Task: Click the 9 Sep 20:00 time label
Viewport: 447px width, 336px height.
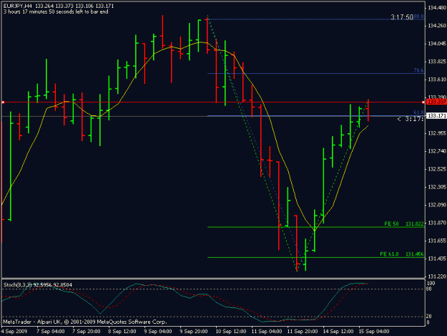Action: coord(194,332)
